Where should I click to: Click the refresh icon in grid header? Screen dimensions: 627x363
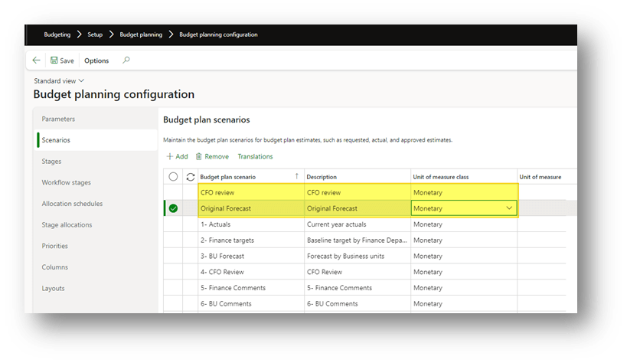[190, 177]
